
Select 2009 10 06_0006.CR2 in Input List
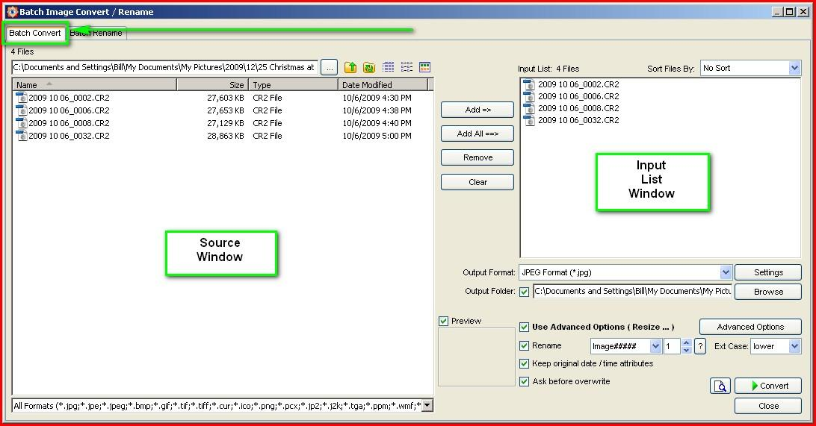(x=572, y=96)
